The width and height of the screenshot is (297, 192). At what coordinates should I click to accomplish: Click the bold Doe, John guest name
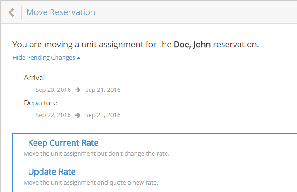point(193,45)
